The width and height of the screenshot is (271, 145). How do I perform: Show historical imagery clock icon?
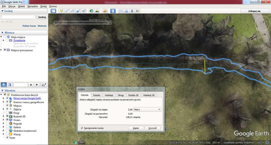pyautogui.click(x=91, y=11)
